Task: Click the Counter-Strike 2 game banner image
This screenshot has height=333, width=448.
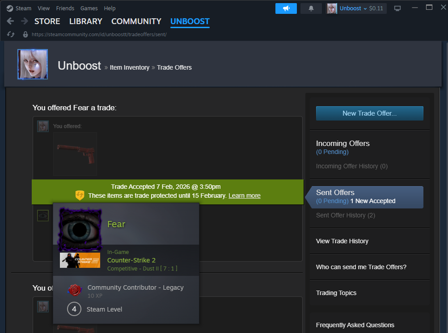Action: tap(80, 260)
